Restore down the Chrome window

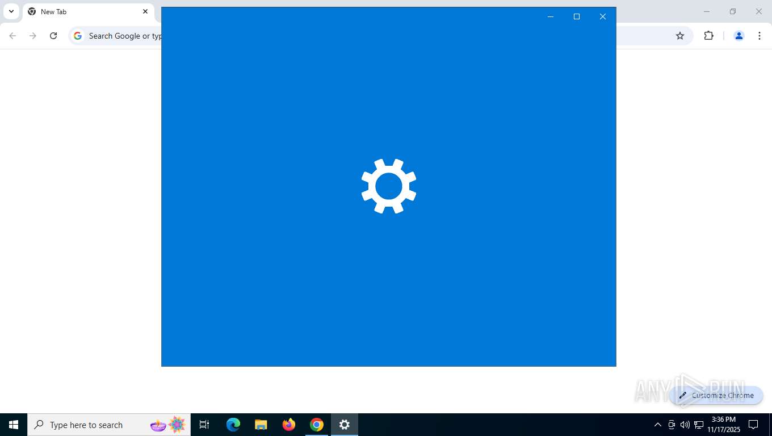733,11
